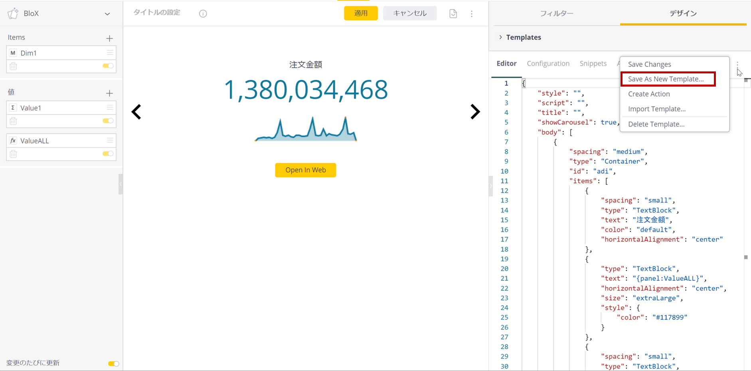Viewport: 751px width, 371px height.
Task: Turn off 変更のたびに更新 toggle
Action: click(x=113, y=363)
